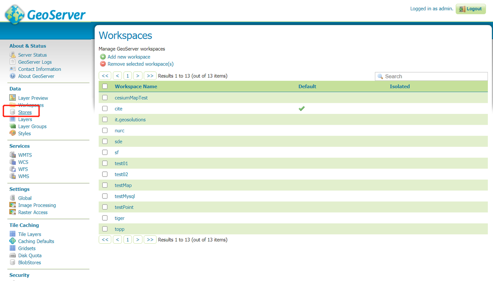The height and width of the screenshot is (281, 493).
Task: Click the Tile Layers grid icon
Action: [13, 234]
